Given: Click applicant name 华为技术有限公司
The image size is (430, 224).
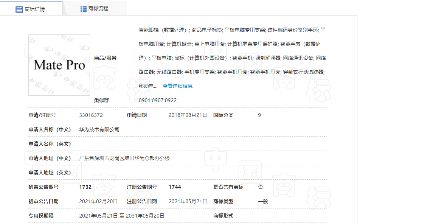Looking at the screenshot, I should (x=99, y=129).
